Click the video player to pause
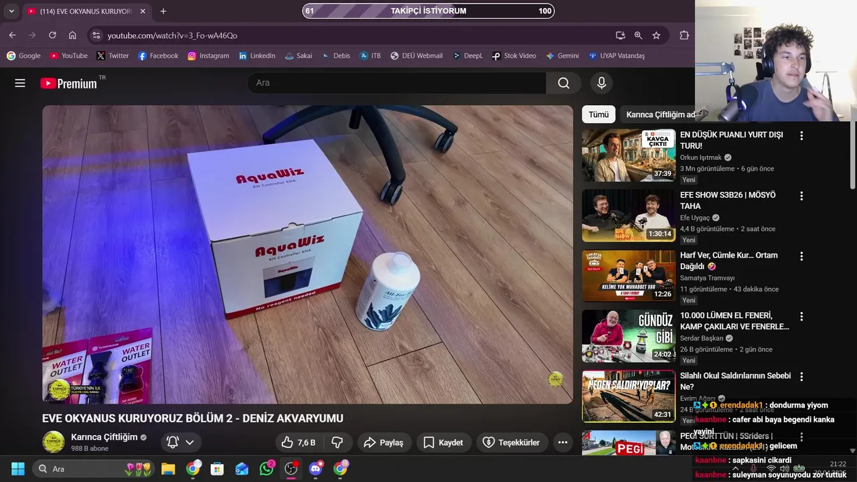Viewport: 857px width, 482px height. pos(307,254)
